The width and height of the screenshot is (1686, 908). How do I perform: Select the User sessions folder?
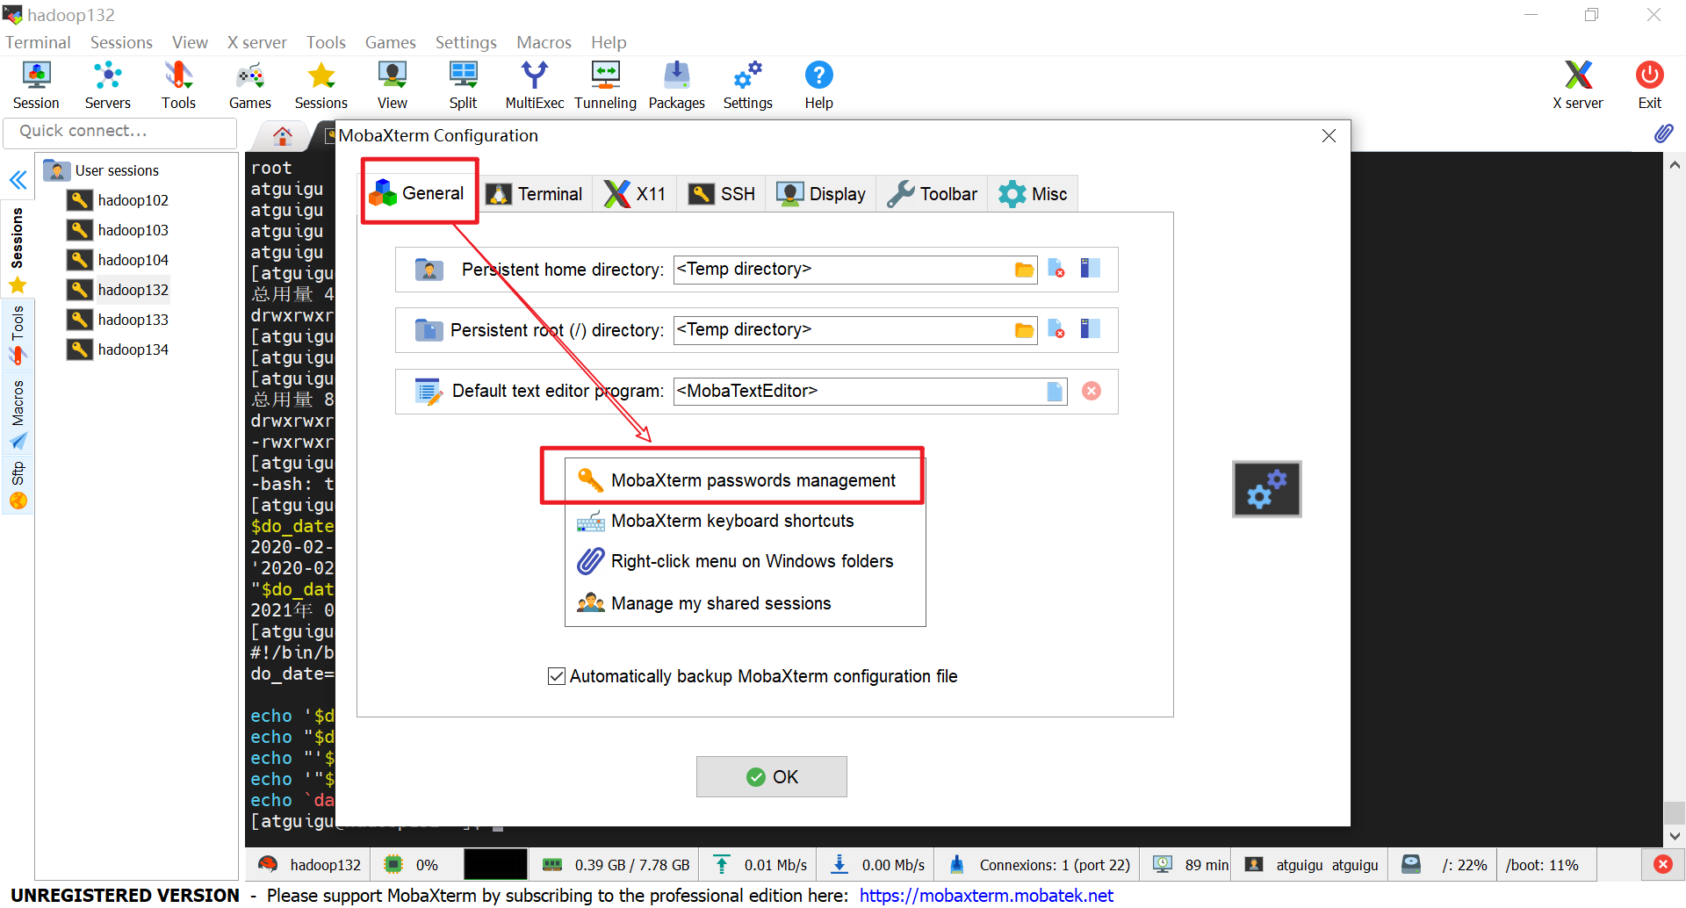pos(102,170)
